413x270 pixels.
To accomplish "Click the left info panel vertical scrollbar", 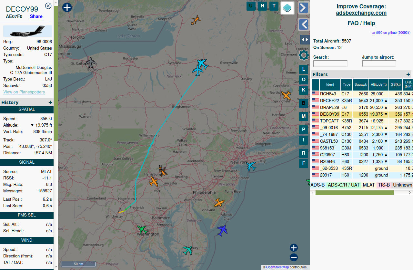I will [56, 73].
